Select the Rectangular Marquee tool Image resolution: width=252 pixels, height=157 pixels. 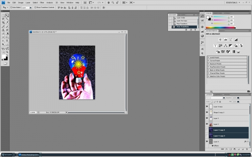tap(3, 15)
